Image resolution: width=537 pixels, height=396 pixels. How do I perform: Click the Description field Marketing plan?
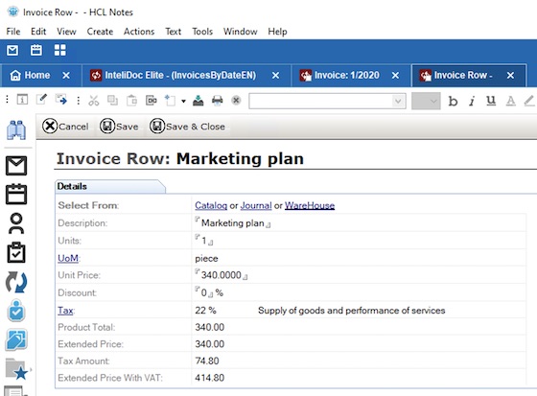tap(232, 223)
